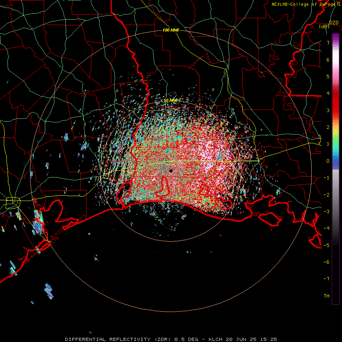Image resolution: width=342 pixels, height=342 pixels.
Task: Click the -3 scale value
Action: tap(326, 212)
